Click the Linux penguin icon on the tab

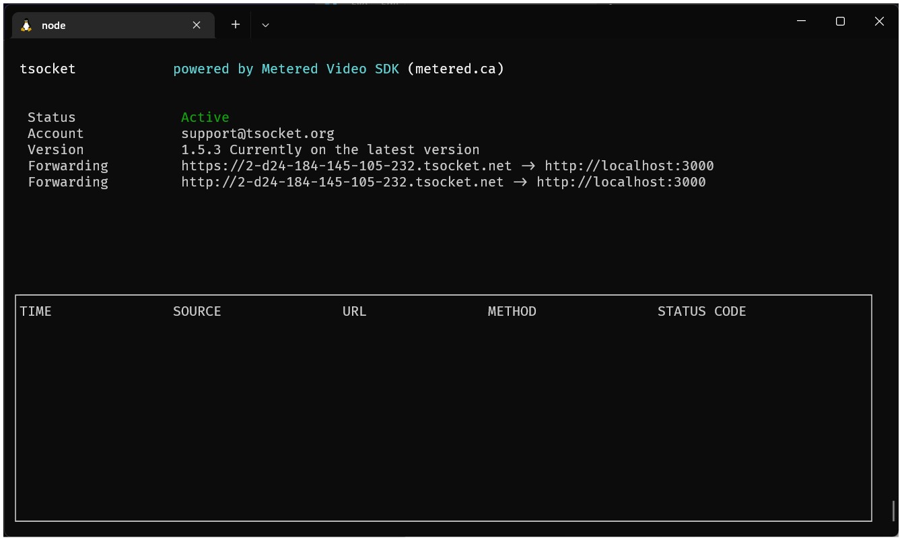click(26, 26)
